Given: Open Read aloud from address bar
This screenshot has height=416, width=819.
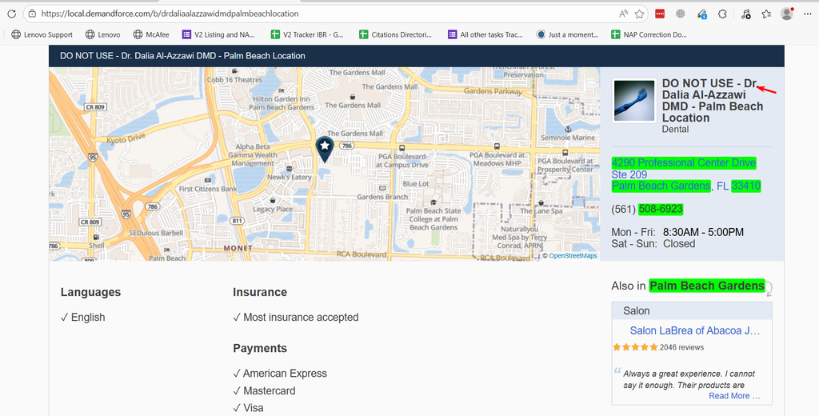Looking at the screenshot, I should point(623,14).
